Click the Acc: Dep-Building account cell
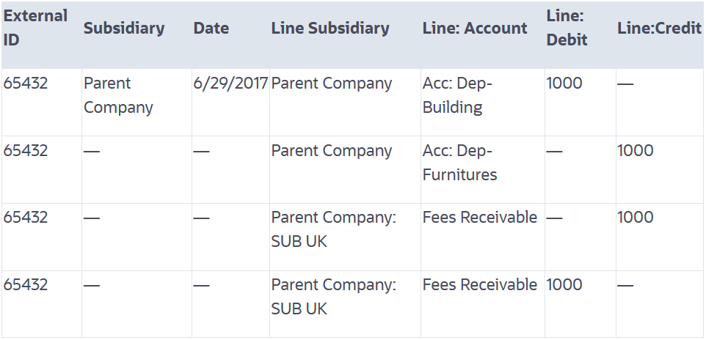706x340 pixels. [x=457, y=95]
